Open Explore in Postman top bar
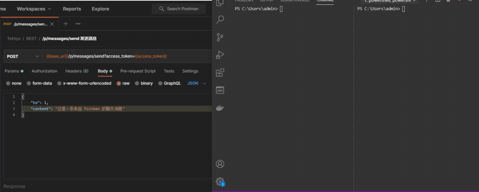 click(100, 9)
